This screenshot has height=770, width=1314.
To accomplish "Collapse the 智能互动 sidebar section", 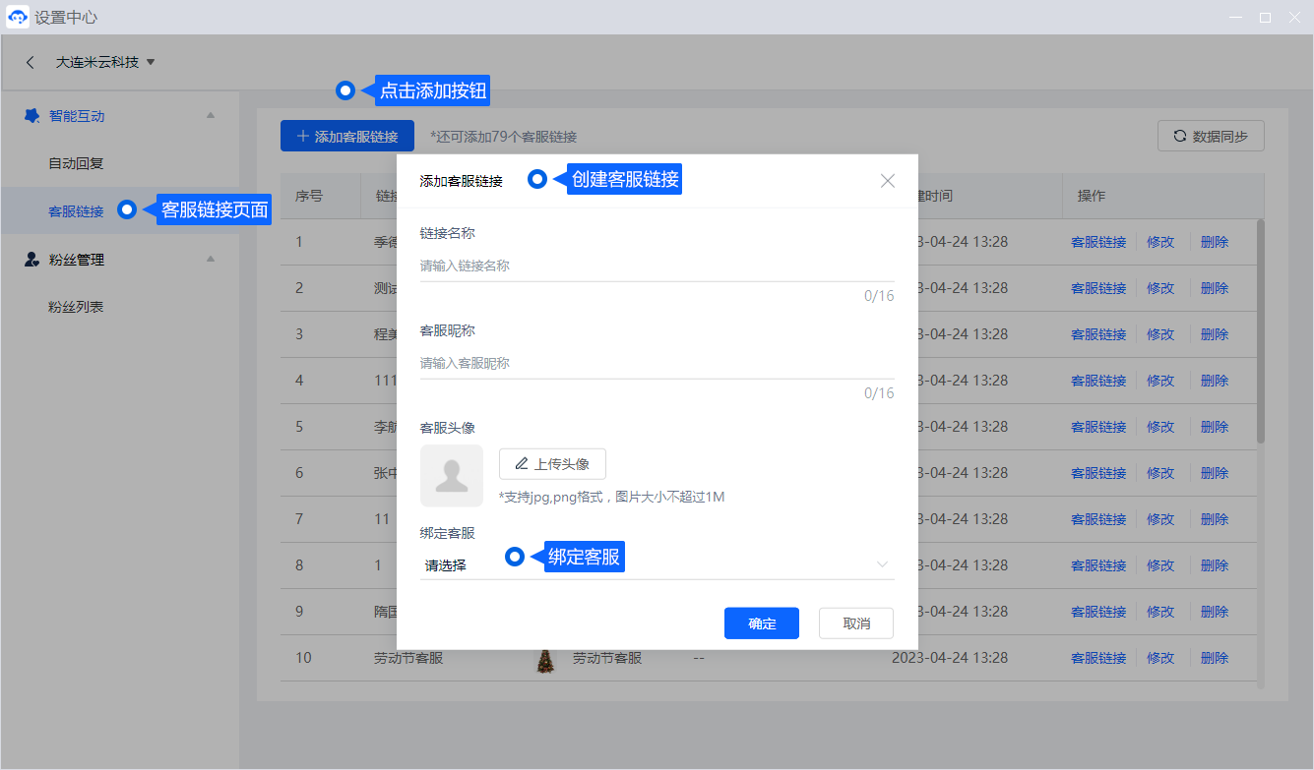I will click(210, 116).
